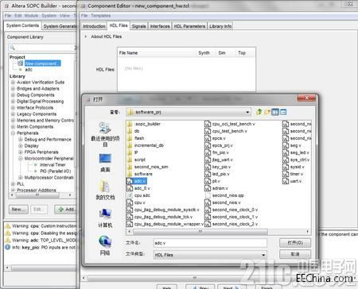The width and height of the screenshot is (358, 289).
Task: Select the jtag_uart.v file
Action: (x=219, y=160)
